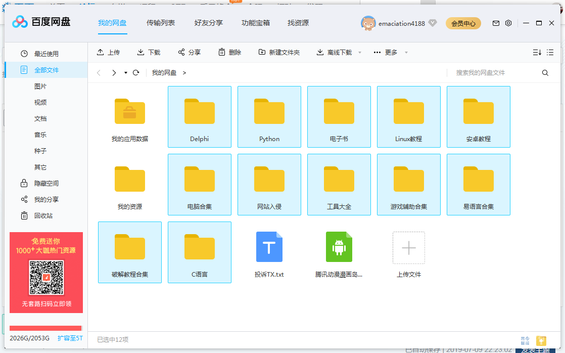Open the settings hexagon icon
The height and width of the screenshot is (353, 565).
[508, 23]
